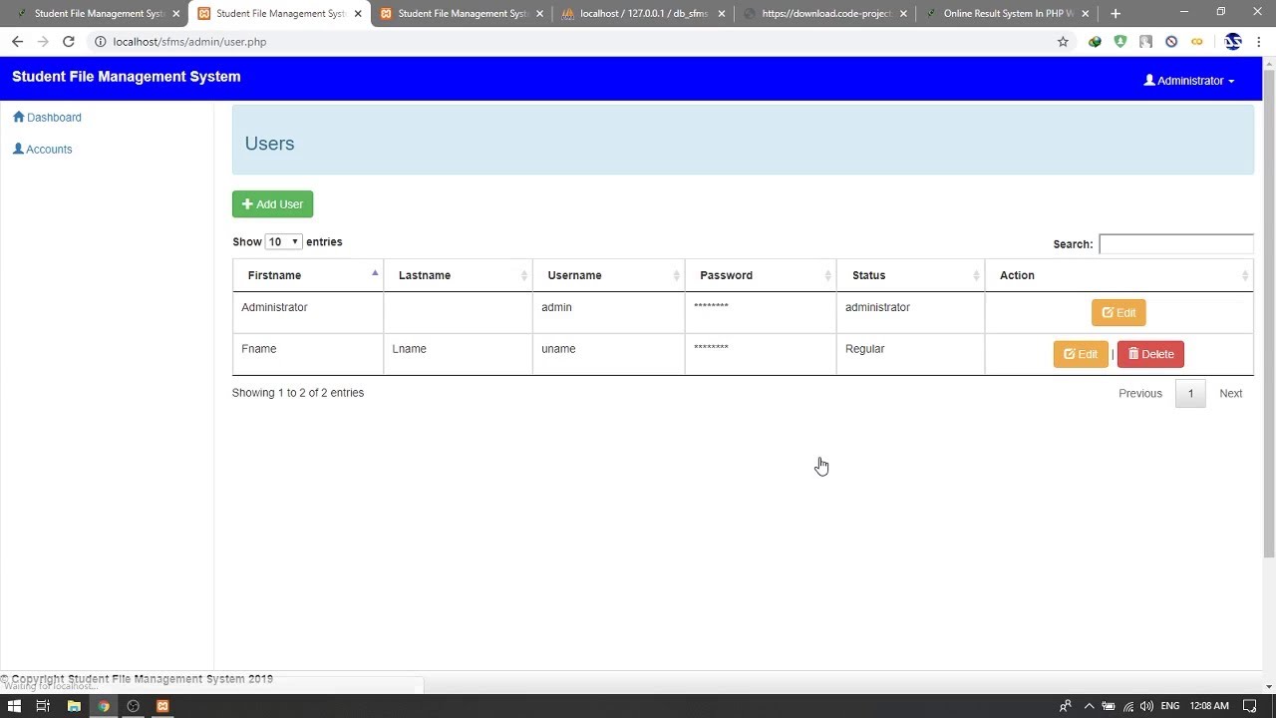The width and height of the screenshot is (1276, 718).
Task: Focus the table Search input field
Action: click(1175, 244)
